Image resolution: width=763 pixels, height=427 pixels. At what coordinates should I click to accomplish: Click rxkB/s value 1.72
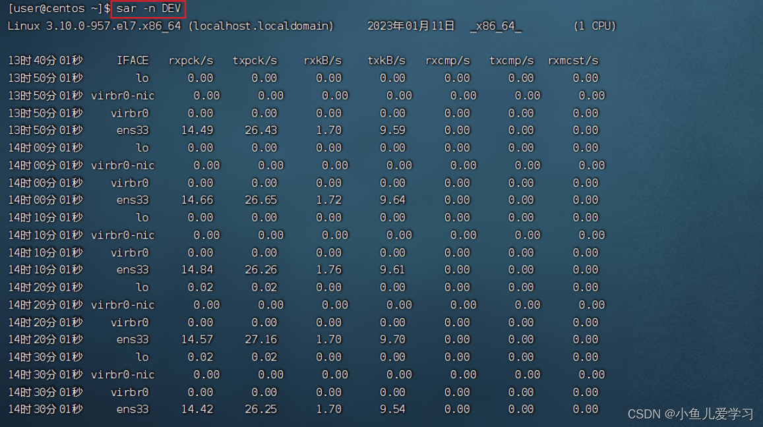pos(329,200)
